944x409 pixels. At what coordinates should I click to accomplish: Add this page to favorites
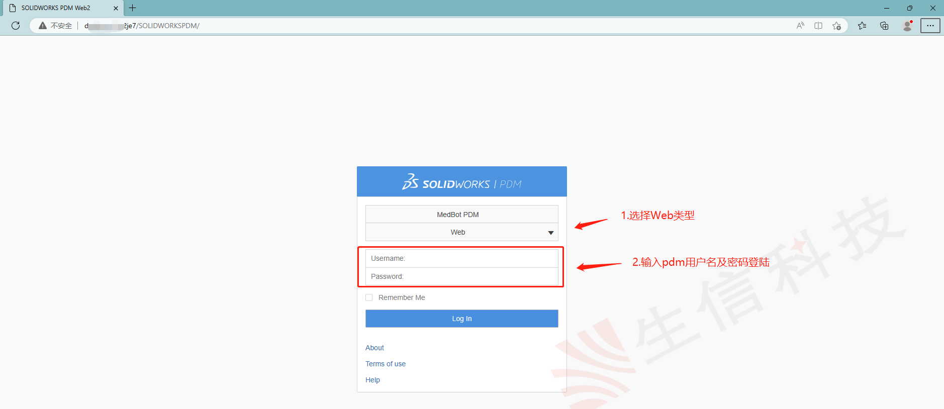pos(836,26)
